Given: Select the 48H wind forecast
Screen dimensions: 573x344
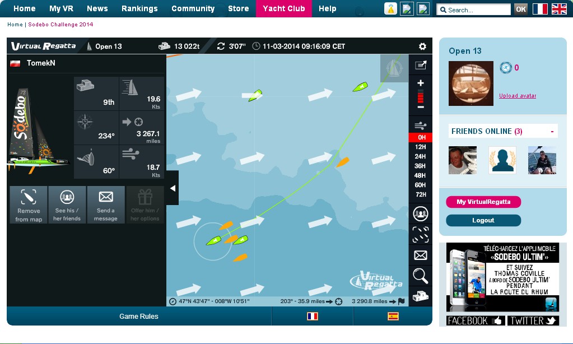Looking at the screenshot, I should 420,175.
